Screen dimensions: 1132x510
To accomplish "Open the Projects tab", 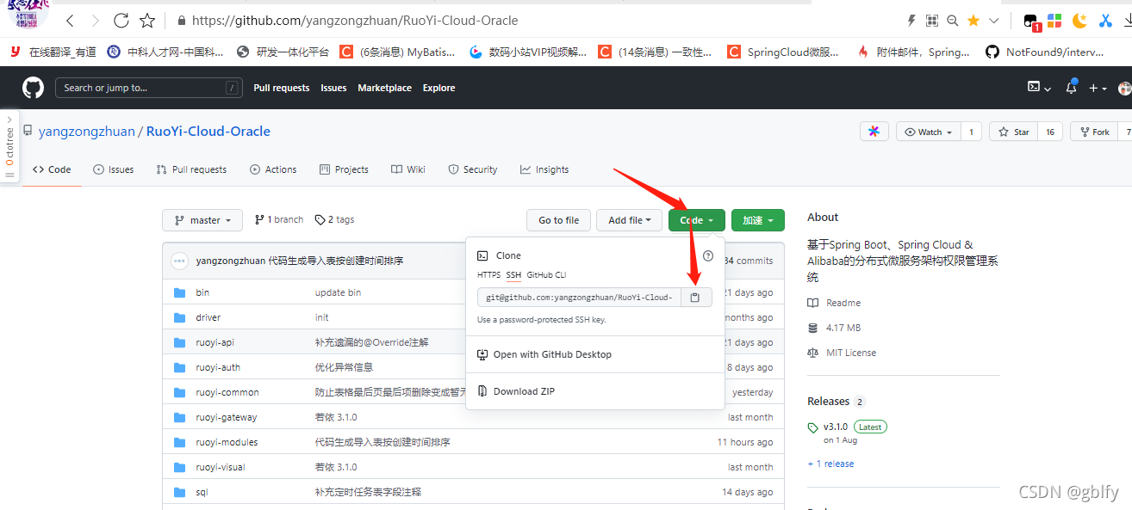I will 344,169.
